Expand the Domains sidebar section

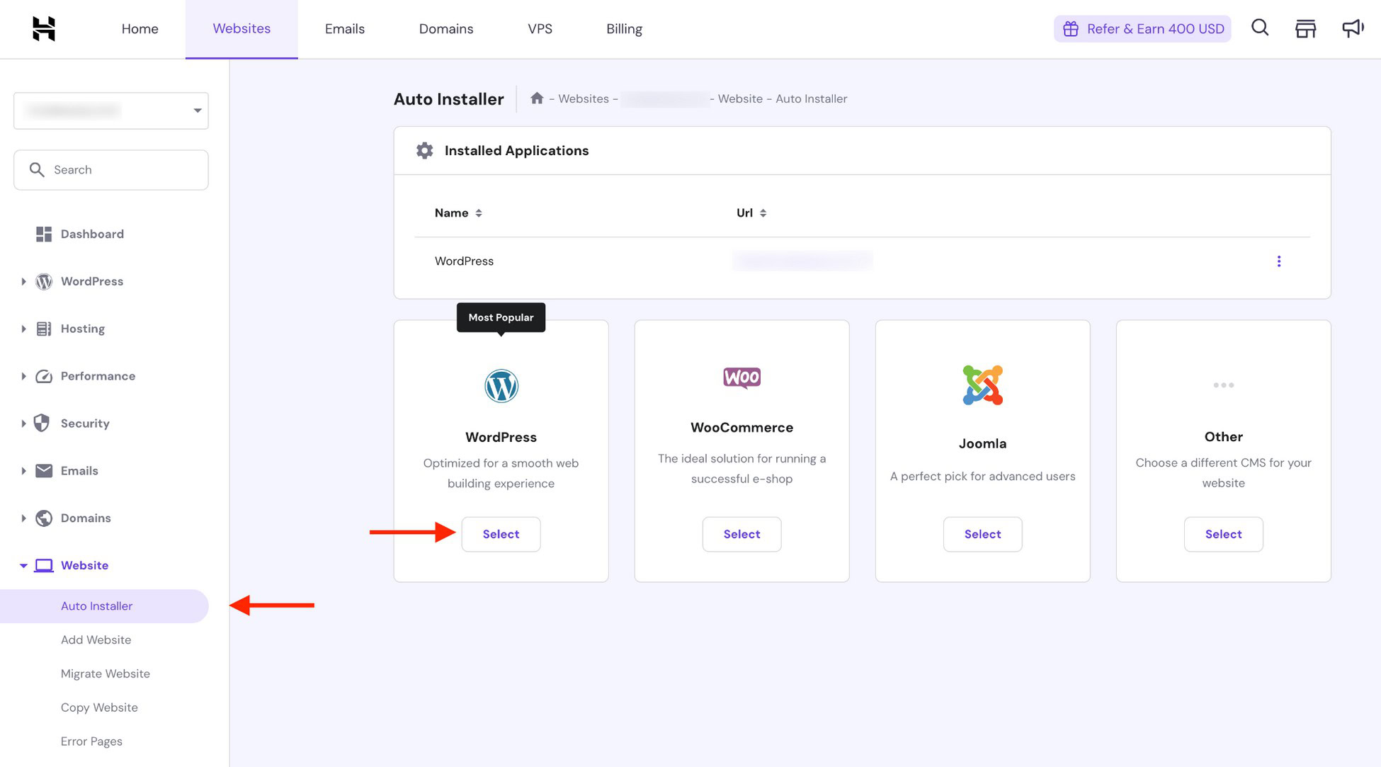(x=23, y=518)
